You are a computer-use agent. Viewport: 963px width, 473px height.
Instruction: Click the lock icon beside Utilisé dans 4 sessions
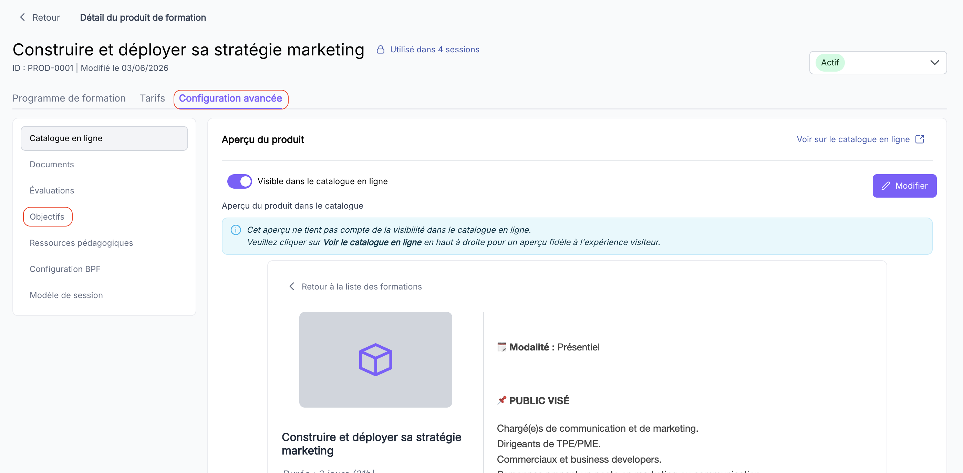pyautogui.click(x=380, y=49)
